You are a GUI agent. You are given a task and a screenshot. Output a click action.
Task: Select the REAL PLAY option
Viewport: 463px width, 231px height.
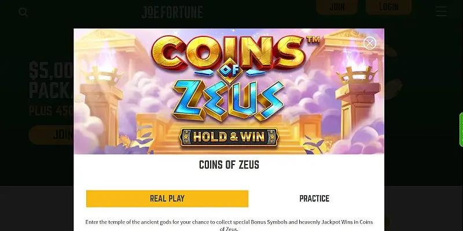click(167, 199)
